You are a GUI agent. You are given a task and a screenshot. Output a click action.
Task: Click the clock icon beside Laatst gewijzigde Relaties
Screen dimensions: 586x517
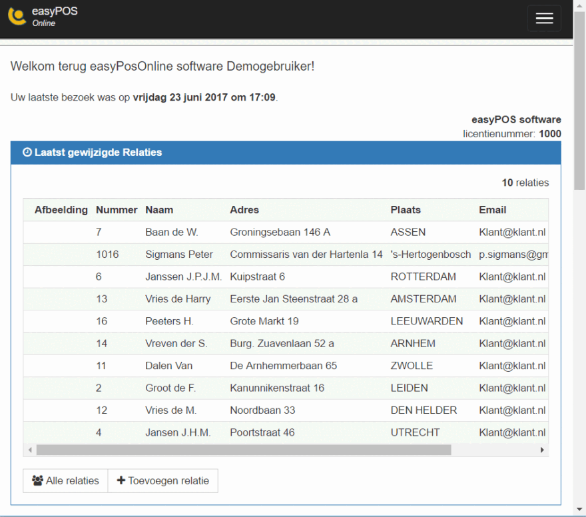pos(27,152)
